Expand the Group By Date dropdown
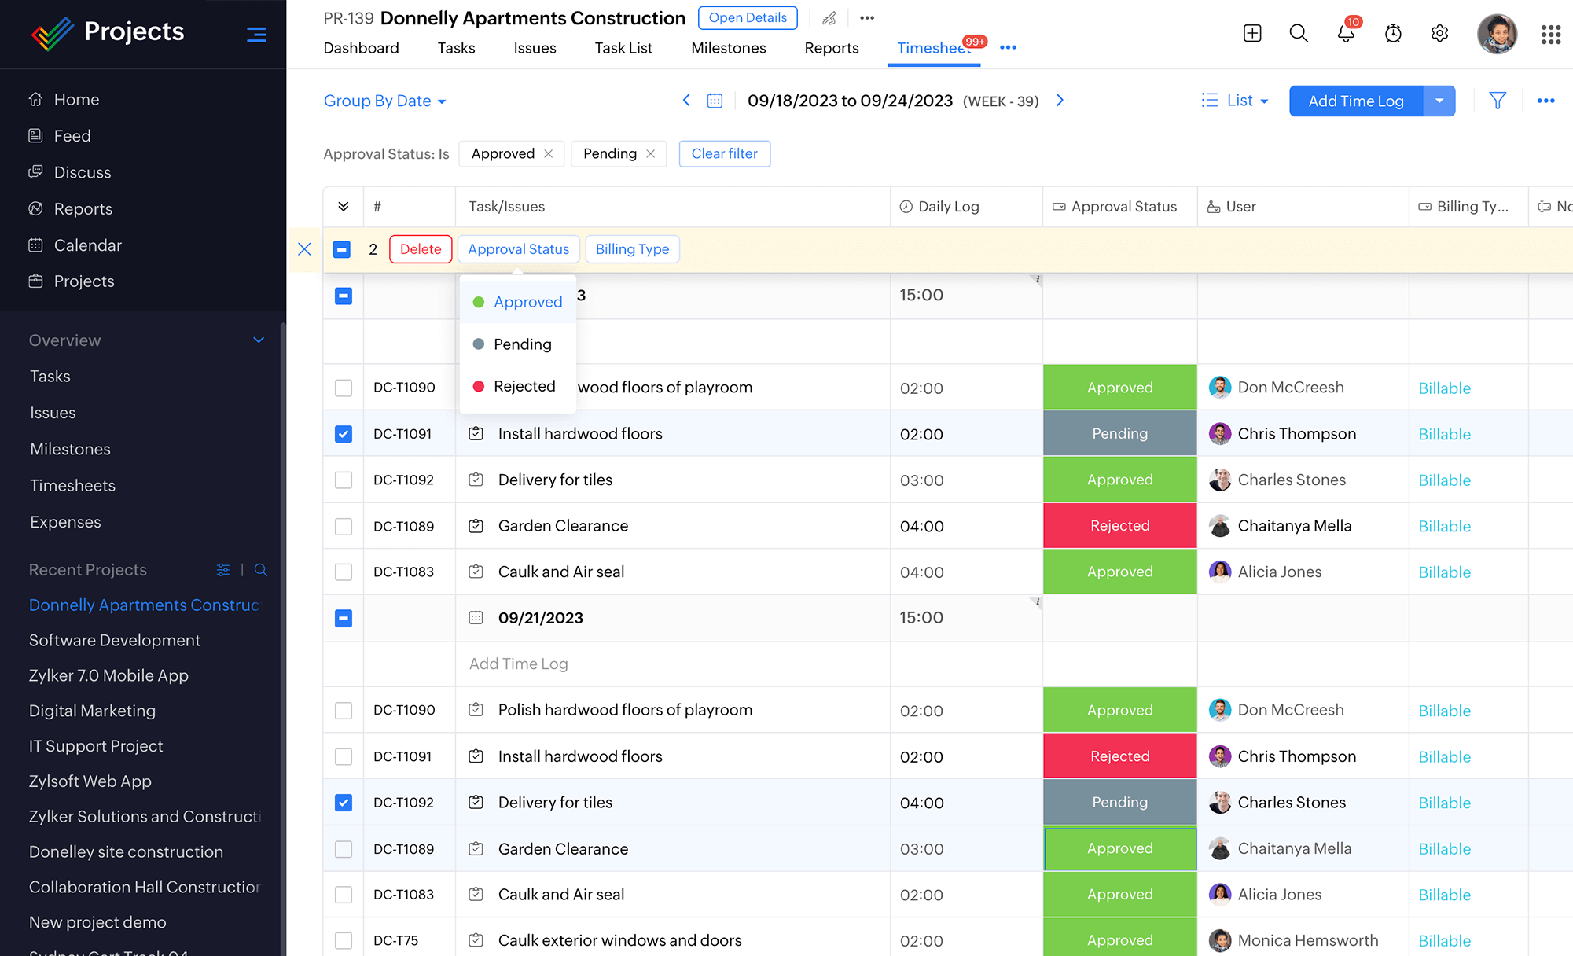This screenshot has height=956, width=1573. point(384,101)
